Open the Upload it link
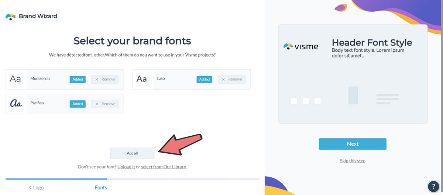The image size is (443, 195). click(x=126, y=167)
